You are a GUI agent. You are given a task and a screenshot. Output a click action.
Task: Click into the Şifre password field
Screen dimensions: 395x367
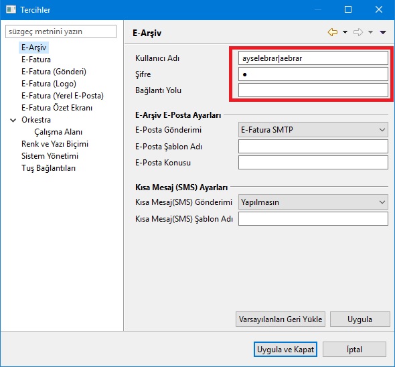[x=313, y=74]
